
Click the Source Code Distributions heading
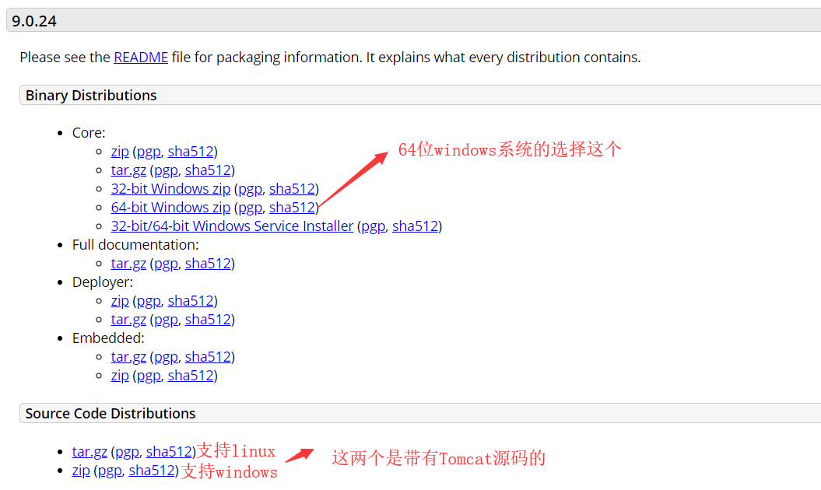coord(111,414)
